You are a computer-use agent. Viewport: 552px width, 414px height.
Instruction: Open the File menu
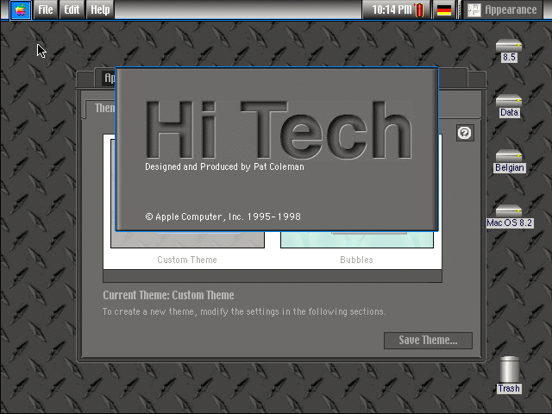tap(46, 9)
